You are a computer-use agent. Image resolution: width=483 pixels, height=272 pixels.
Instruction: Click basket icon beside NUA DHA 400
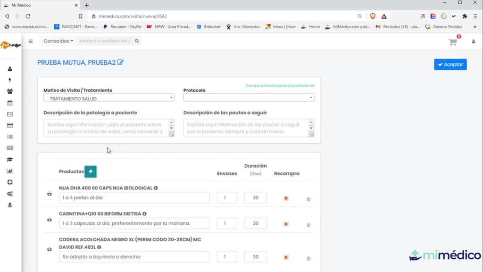tap(49, 194)
